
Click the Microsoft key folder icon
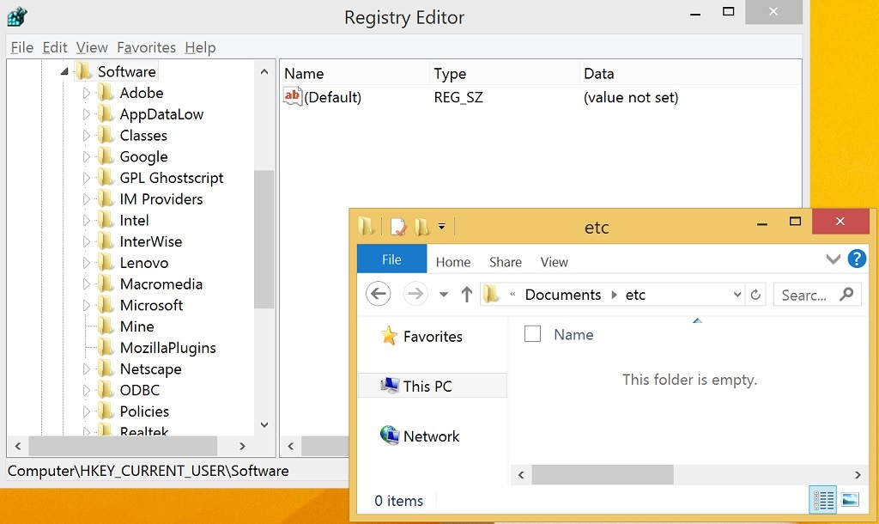(106, 305)
